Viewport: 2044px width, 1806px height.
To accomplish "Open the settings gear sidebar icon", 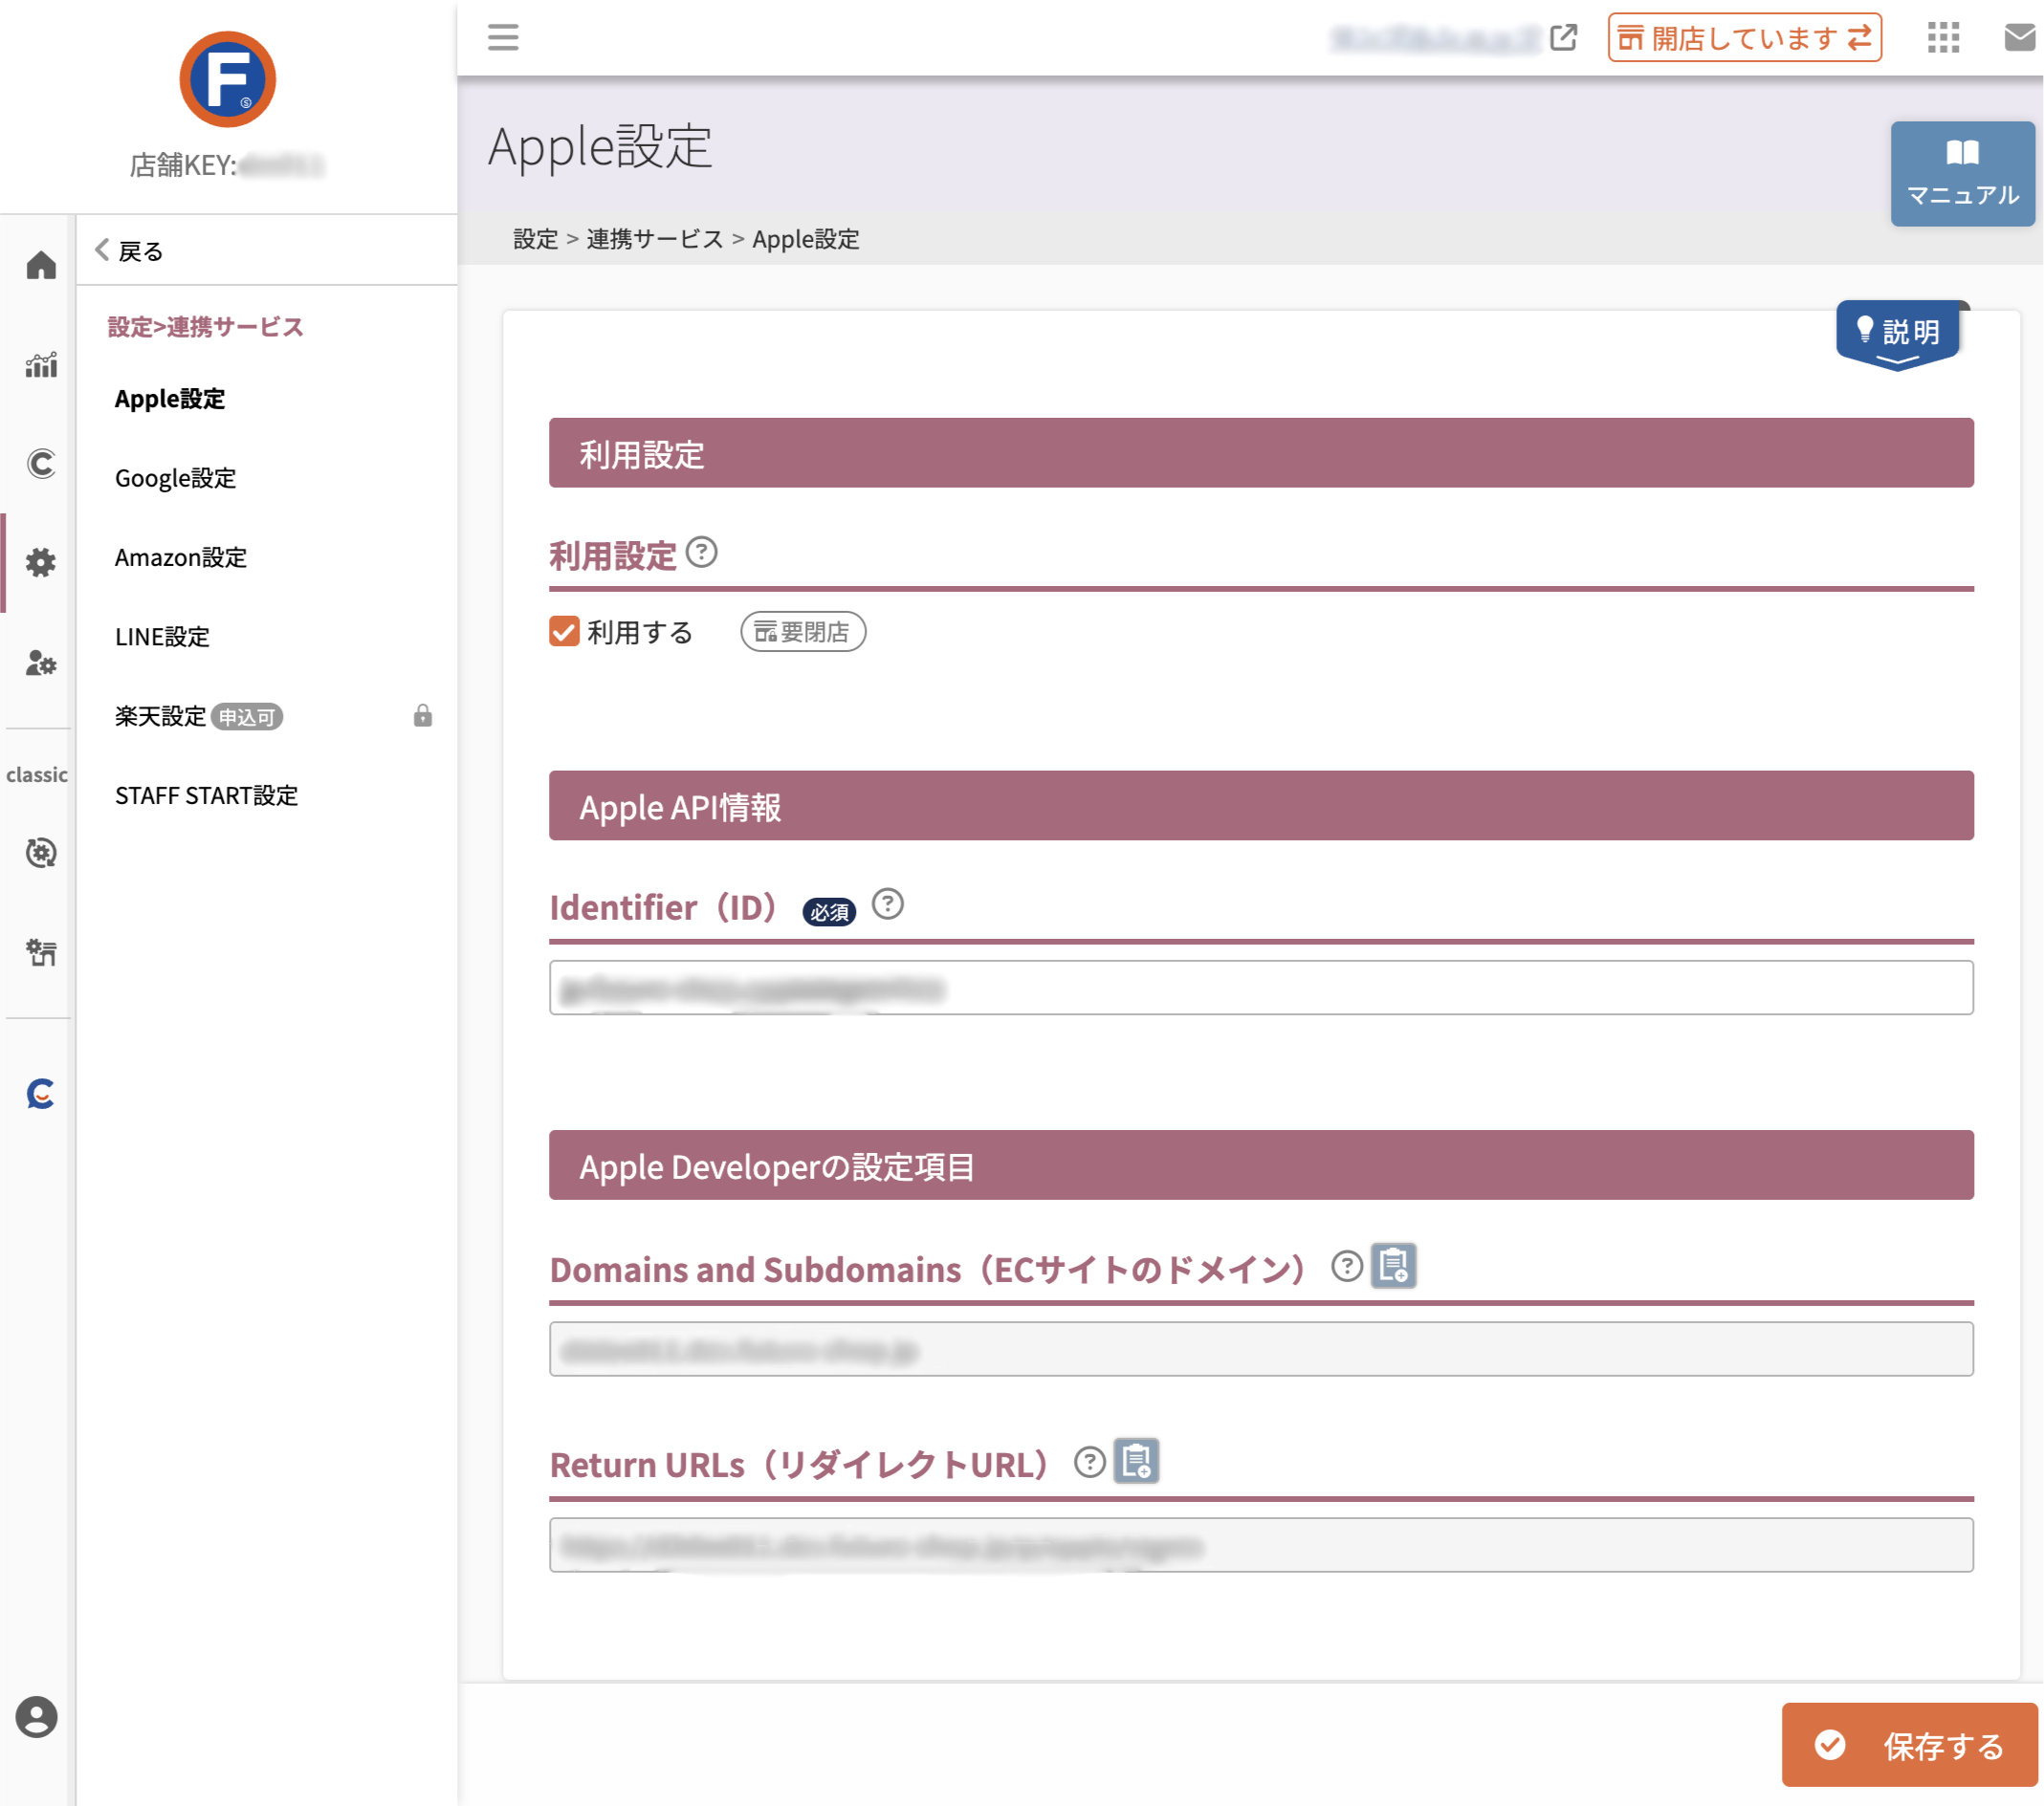I will pos(41,563).
